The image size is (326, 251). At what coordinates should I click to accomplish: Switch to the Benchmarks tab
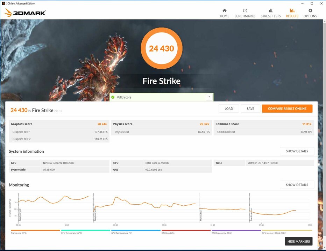245,13
